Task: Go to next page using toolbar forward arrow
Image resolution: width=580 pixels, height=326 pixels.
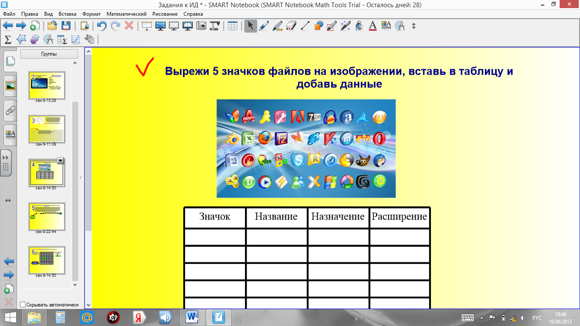Action: coord(21,25)
